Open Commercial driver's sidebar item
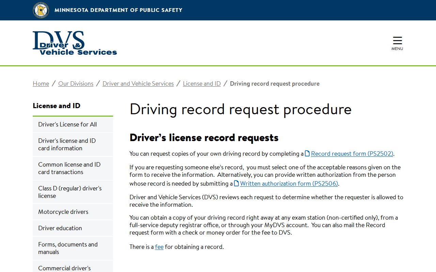The image size is (436, 272). click(73, 267)
